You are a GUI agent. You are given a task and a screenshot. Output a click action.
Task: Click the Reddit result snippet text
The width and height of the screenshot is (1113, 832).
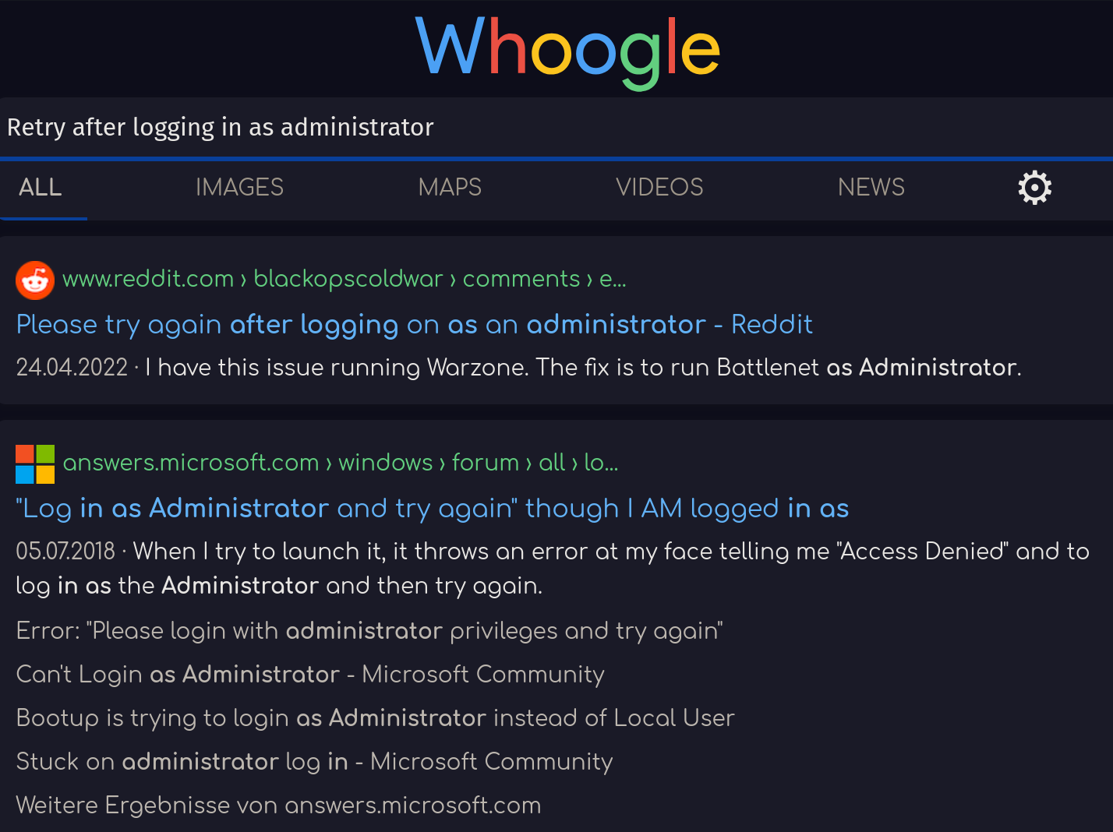click(518, 368)
